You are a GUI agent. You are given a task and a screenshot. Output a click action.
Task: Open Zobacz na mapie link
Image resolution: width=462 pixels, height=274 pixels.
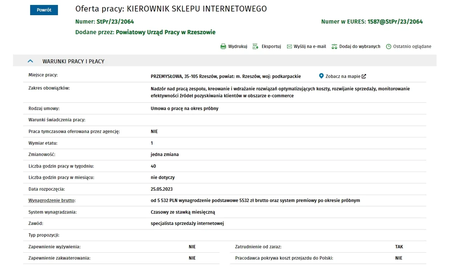pos(343,76)
